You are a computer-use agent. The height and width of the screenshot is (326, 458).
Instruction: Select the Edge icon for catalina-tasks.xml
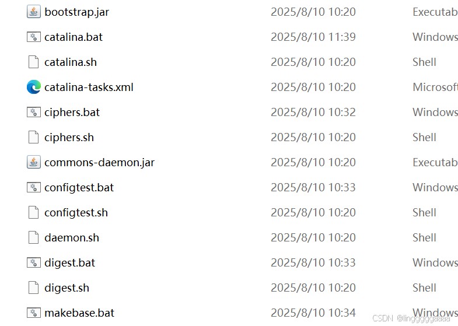coord(34,87)
